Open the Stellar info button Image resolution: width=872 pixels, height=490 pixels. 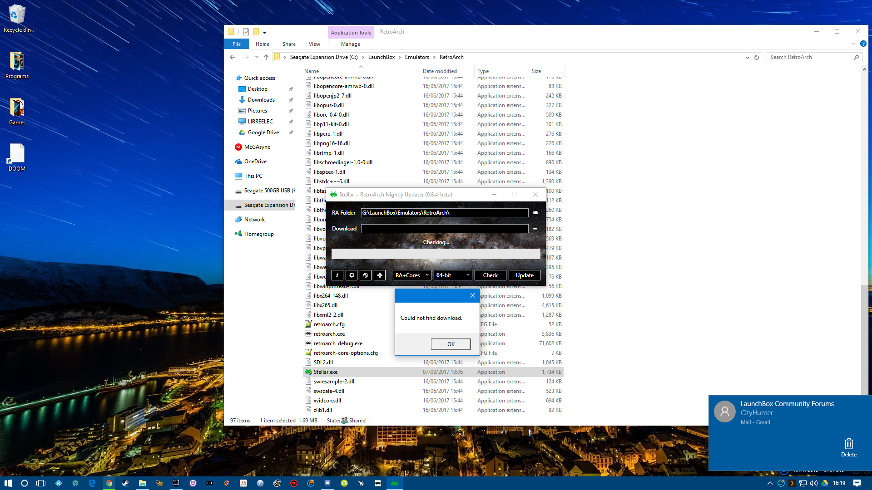tap(337, 275)
